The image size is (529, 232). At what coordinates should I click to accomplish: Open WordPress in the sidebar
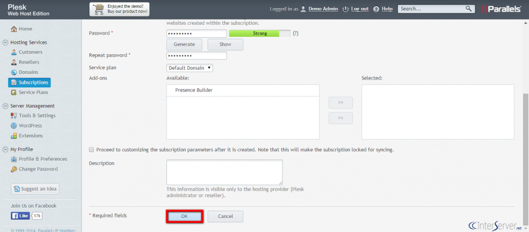[30, 126]
